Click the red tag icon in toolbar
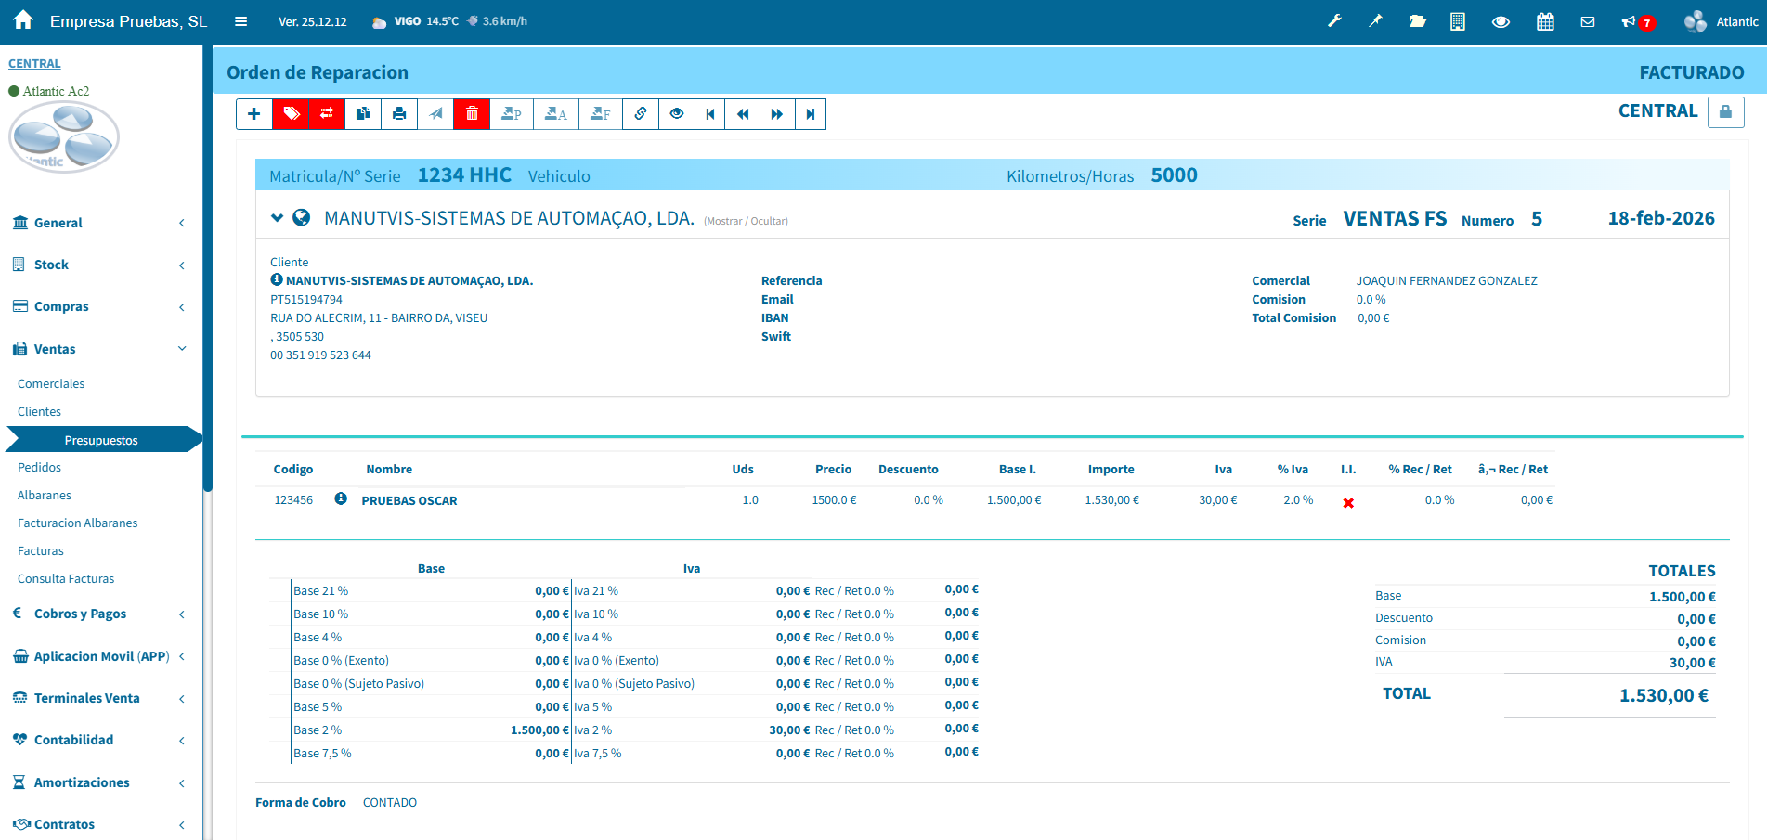The image size is (1767, 840). point(291,114)
